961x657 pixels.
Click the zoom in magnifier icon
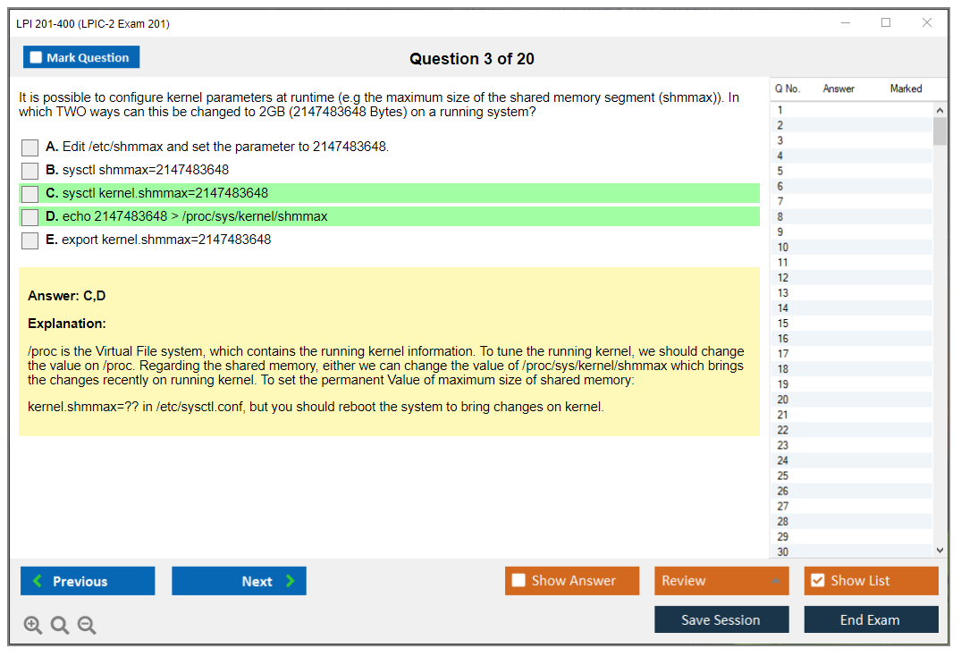(33, 626)
